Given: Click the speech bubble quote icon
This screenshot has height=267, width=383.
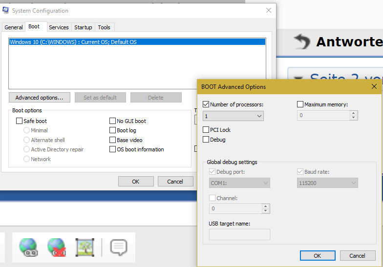Looking at the screenshot, I should pos(119,247).
